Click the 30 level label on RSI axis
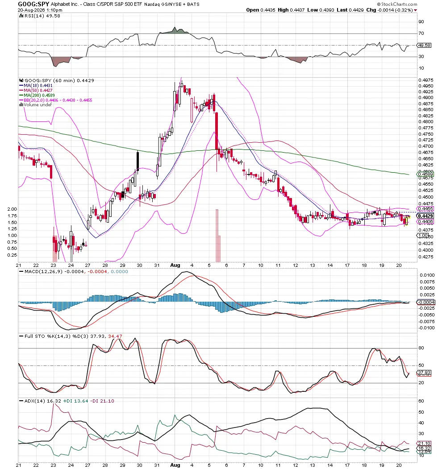This screenshot has width=442, height=469. pyautogui.click(x=421, y=56)
